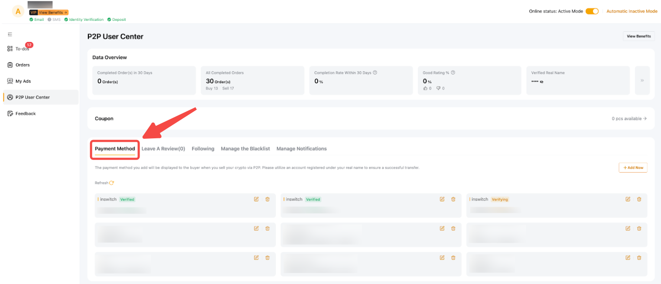661x284 pixels.
Task: Switch to the Leave A Review tab
Action: (x=163, y=149)
